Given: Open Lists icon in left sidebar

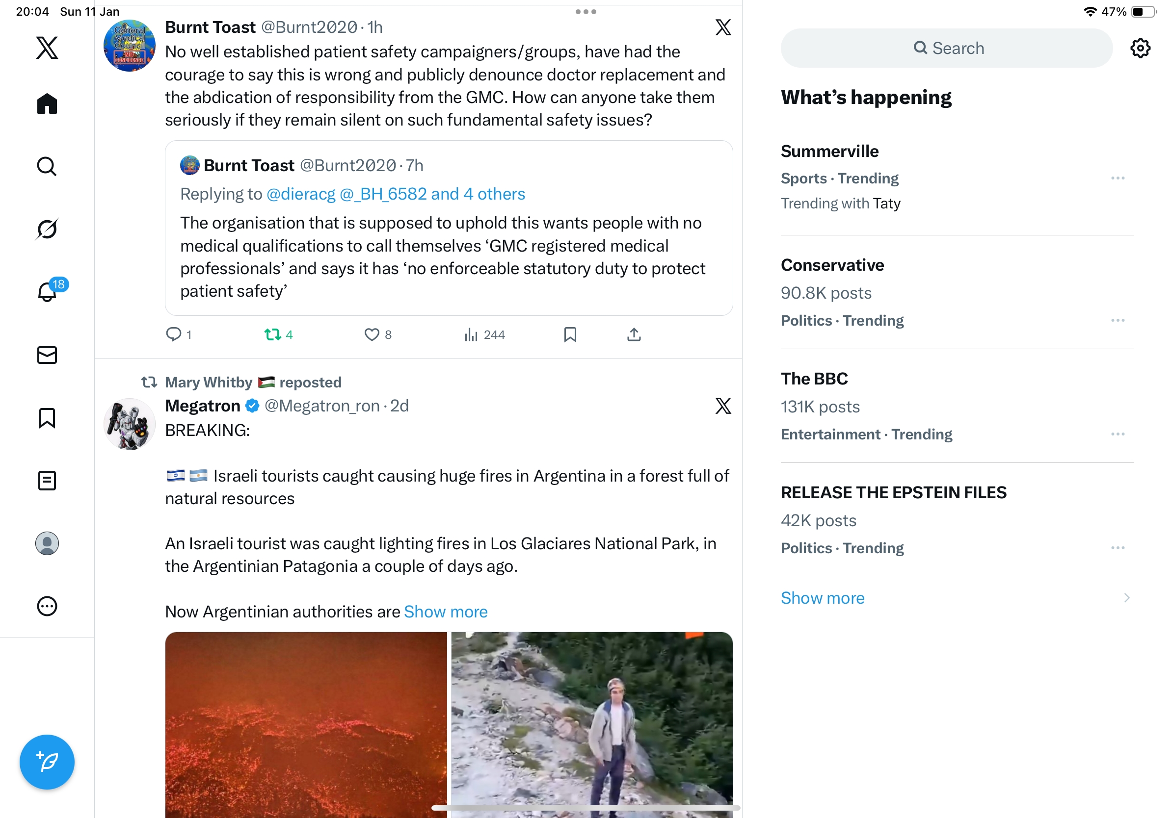Looking at the screenshot, I should click(x=47, y=481).
